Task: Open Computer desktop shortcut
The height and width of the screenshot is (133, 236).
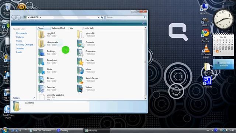Action: (x=204, y=7)
